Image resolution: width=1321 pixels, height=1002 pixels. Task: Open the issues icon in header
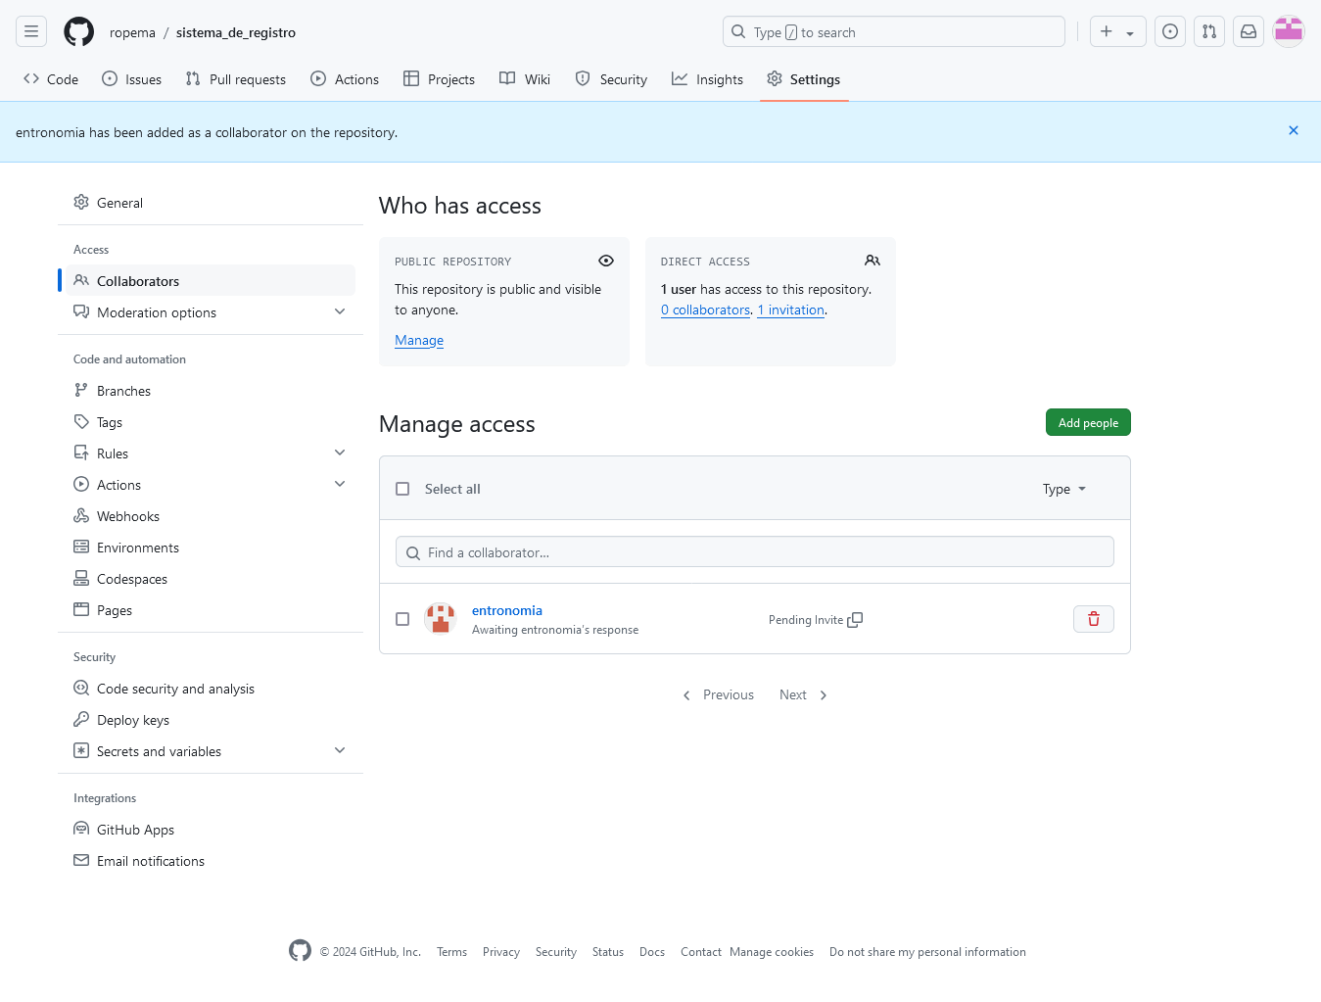coord(1170,31)
